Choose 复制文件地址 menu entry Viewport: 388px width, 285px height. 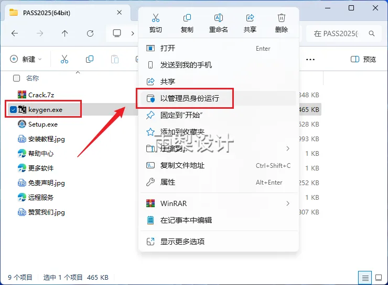tap(219, 165)
